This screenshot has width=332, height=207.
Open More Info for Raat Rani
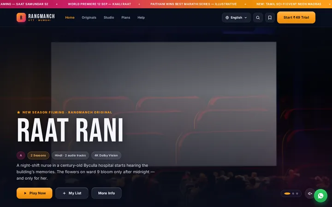tap(107, 193)
